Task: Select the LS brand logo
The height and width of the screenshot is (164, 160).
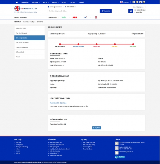Action: click(x=85, y=17)
